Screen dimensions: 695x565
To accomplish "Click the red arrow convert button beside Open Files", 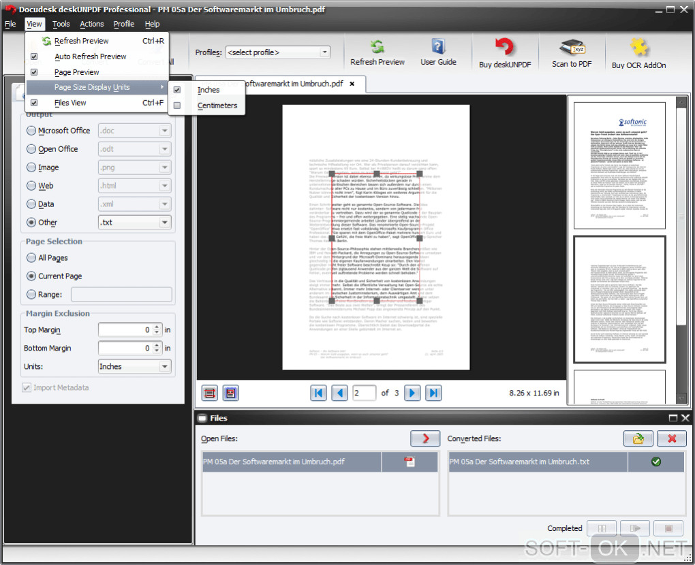I will point(425,438).
